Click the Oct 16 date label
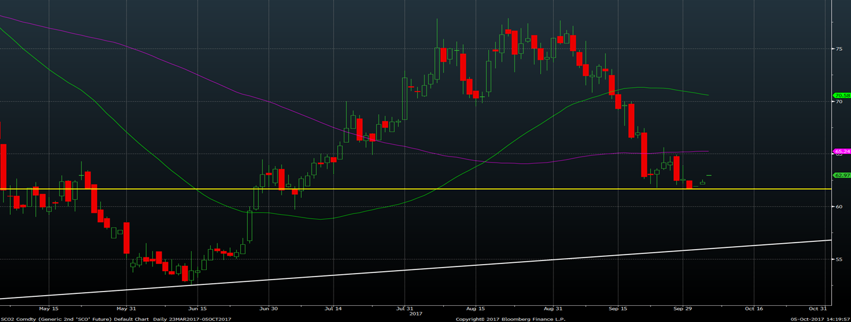 click(753, 309)
